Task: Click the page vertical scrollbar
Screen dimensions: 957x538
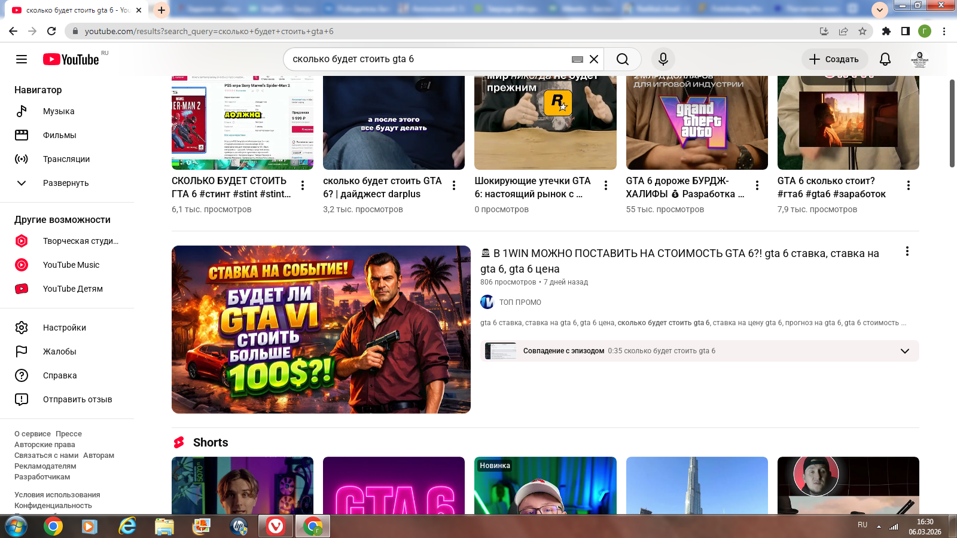Action: (952, 123)
